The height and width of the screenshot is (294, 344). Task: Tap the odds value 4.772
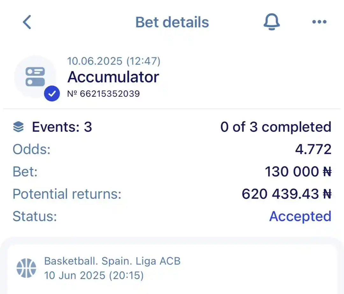click(313, 149)
